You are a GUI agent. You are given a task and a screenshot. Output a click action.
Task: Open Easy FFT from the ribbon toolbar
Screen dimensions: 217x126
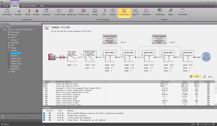(136, 12)
